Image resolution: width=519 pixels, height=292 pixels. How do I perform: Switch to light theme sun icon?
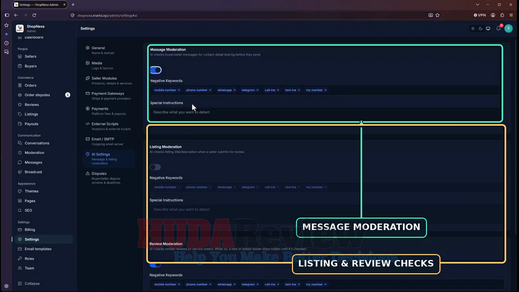[x=473, y=28]
